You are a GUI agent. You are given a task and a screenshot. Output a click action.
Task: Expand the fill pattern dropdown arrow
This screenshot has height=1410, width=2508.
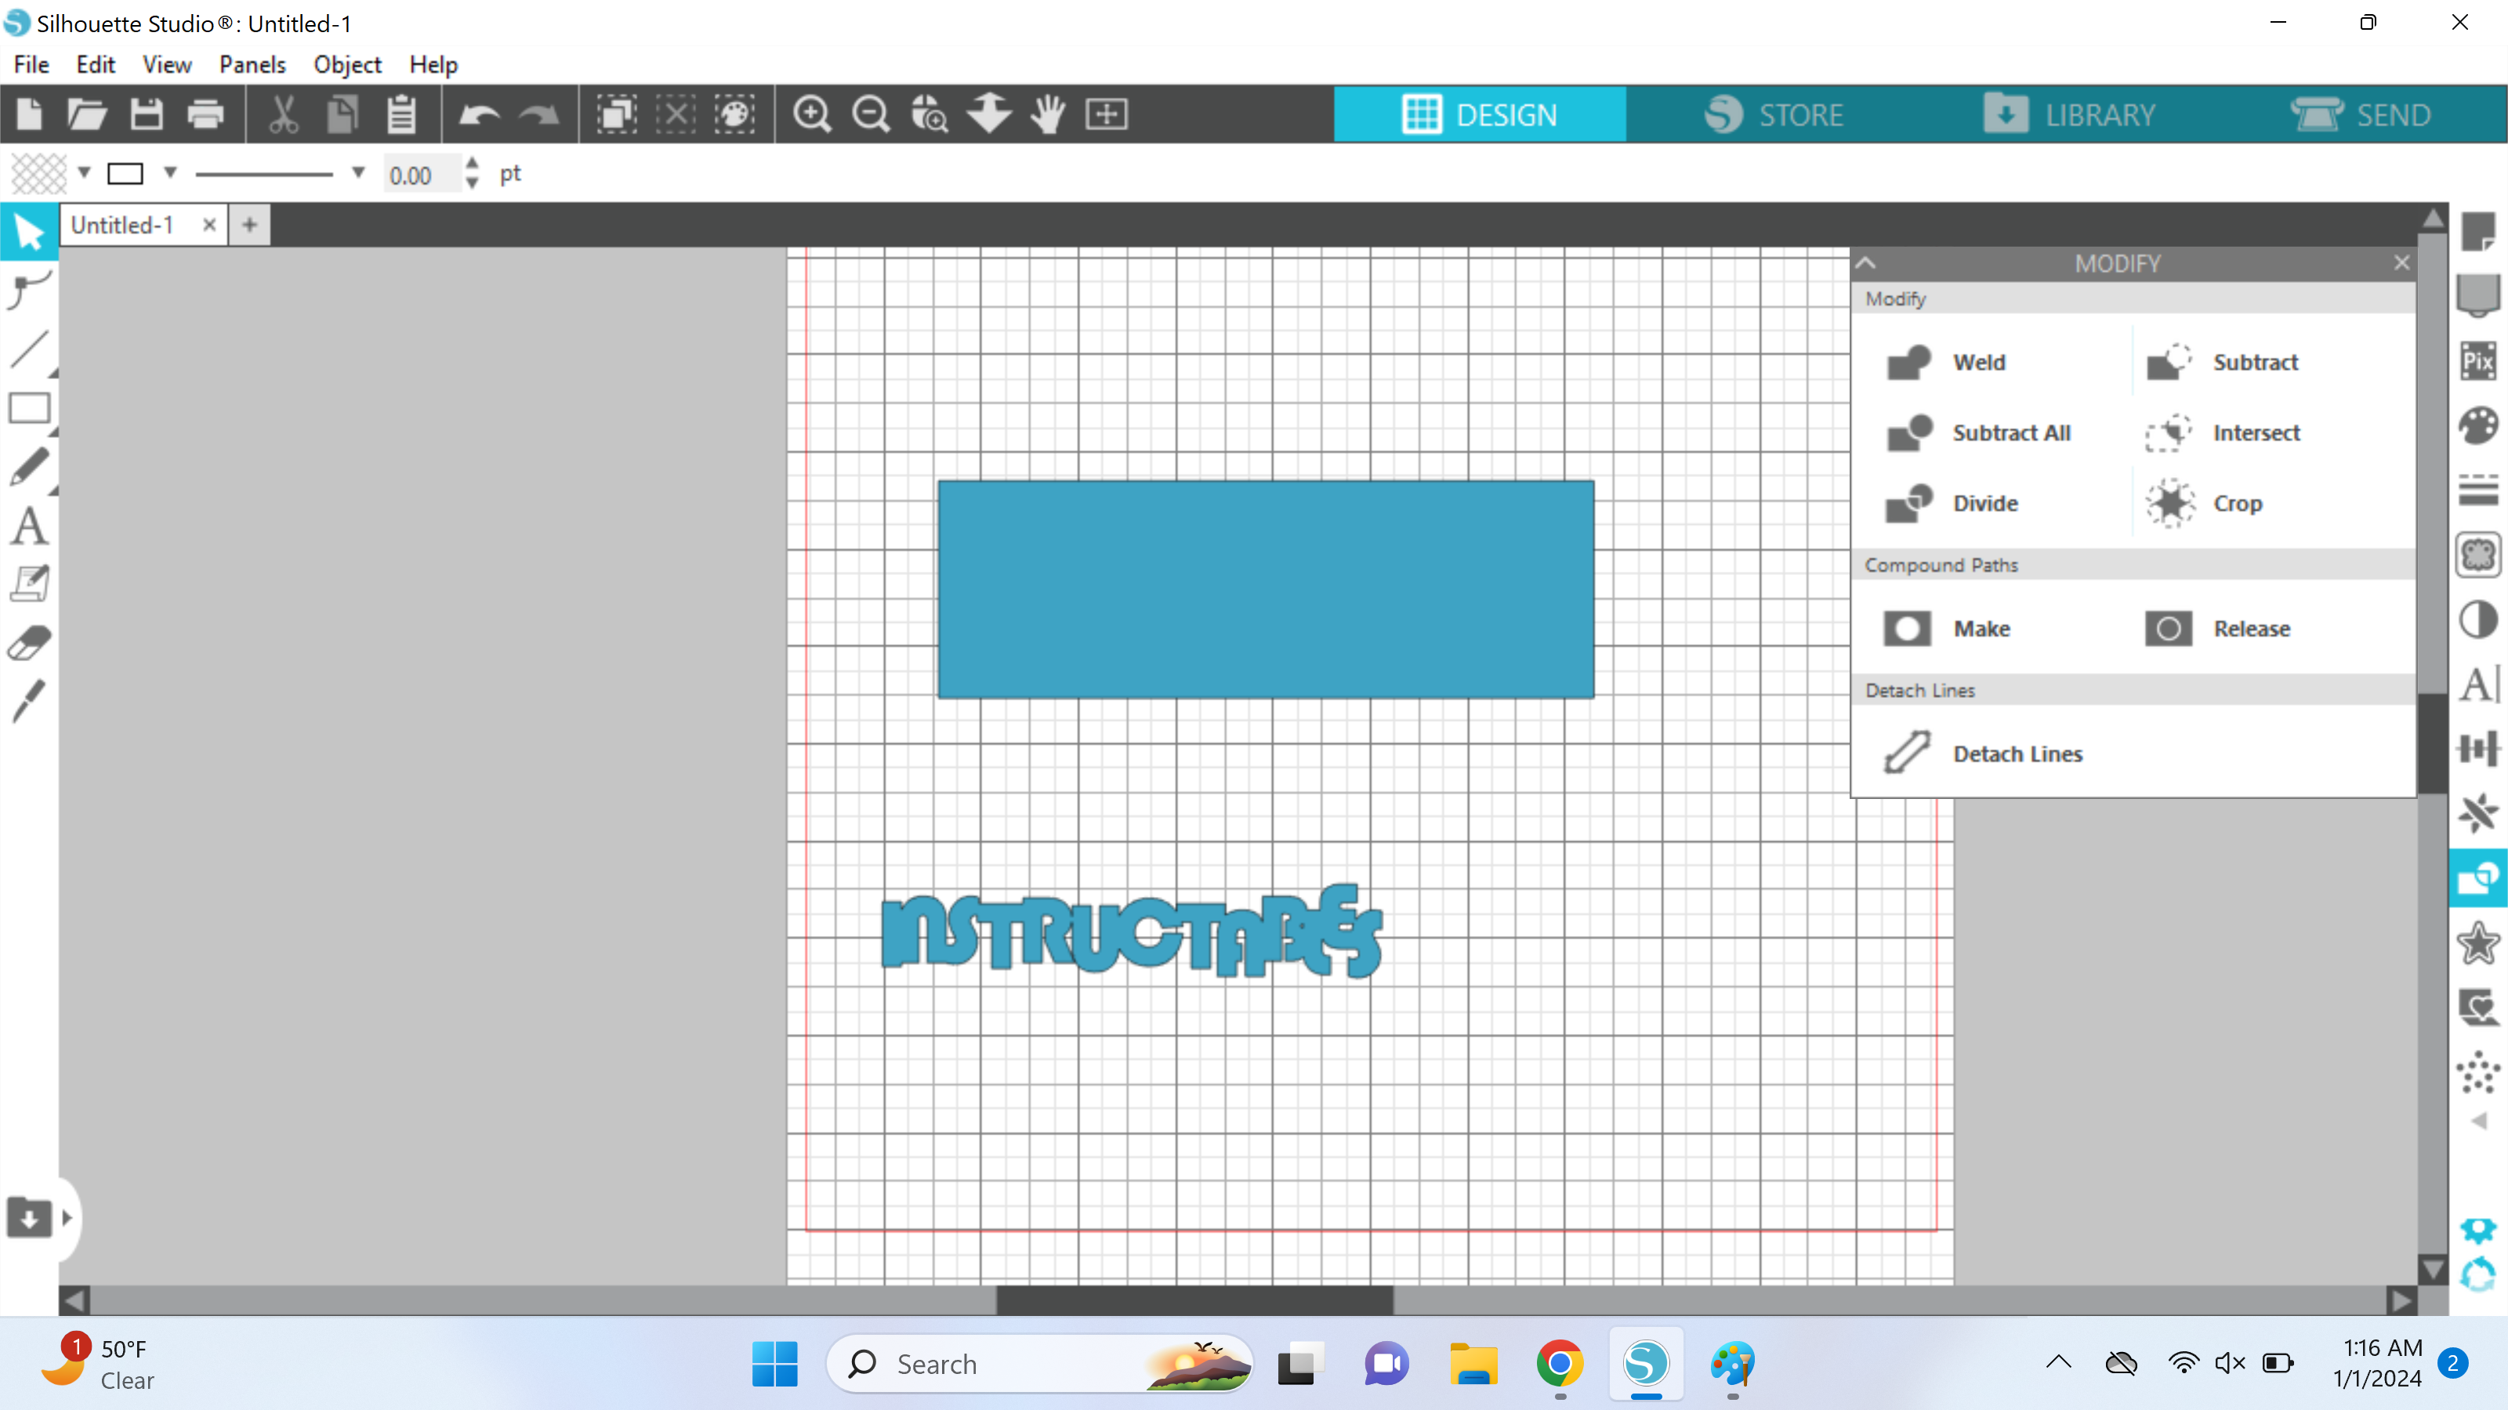(85, 172)
